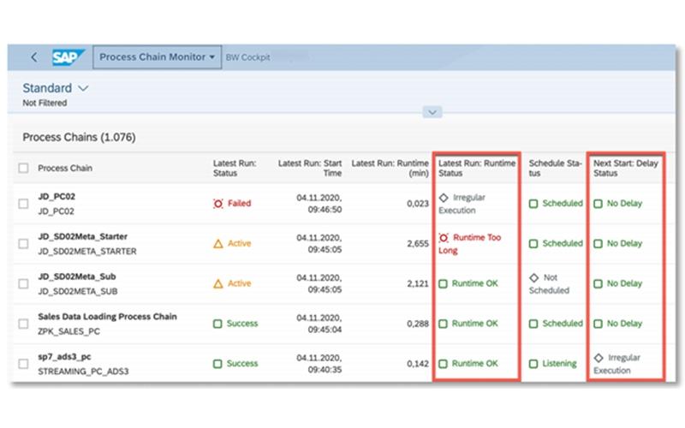The width and height of the screenshot is (685, 428).
Task: Click the start time 04.11.2020, 09:45:04
Action: point(319,324)
